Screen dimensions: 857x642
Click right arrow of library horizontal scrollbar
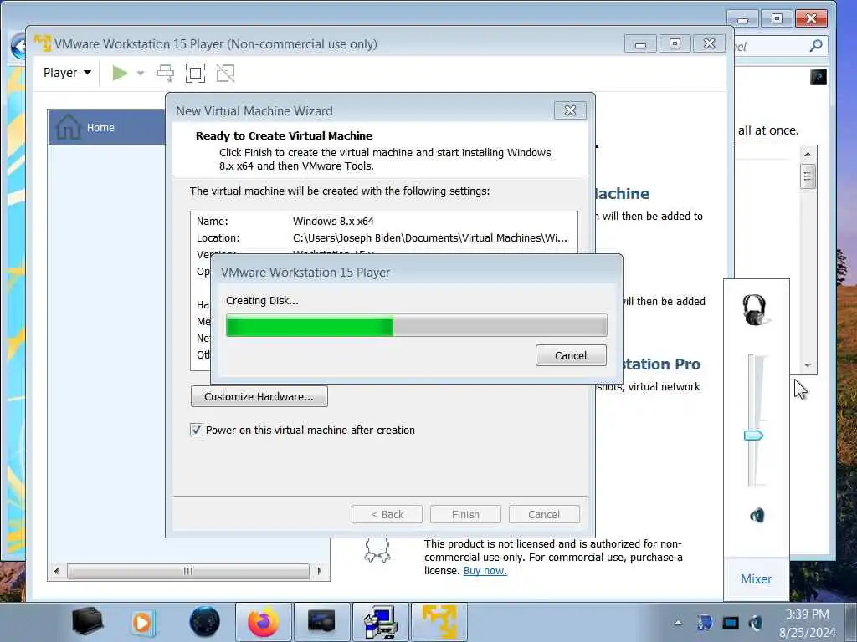pos(320,571)
